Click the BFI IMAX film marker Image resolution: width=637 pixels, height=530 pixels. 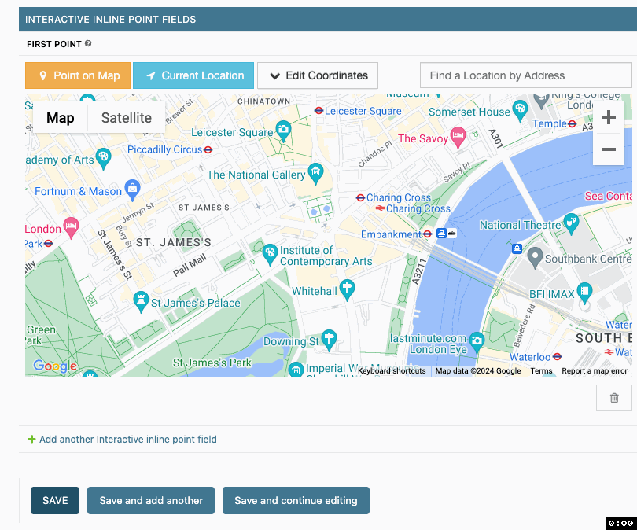pyautogui.click(x=584, y=293)
